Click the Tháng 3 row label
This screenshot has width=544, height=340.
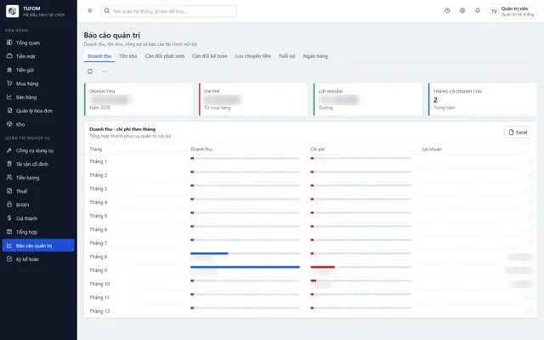(x=99, y=189)
